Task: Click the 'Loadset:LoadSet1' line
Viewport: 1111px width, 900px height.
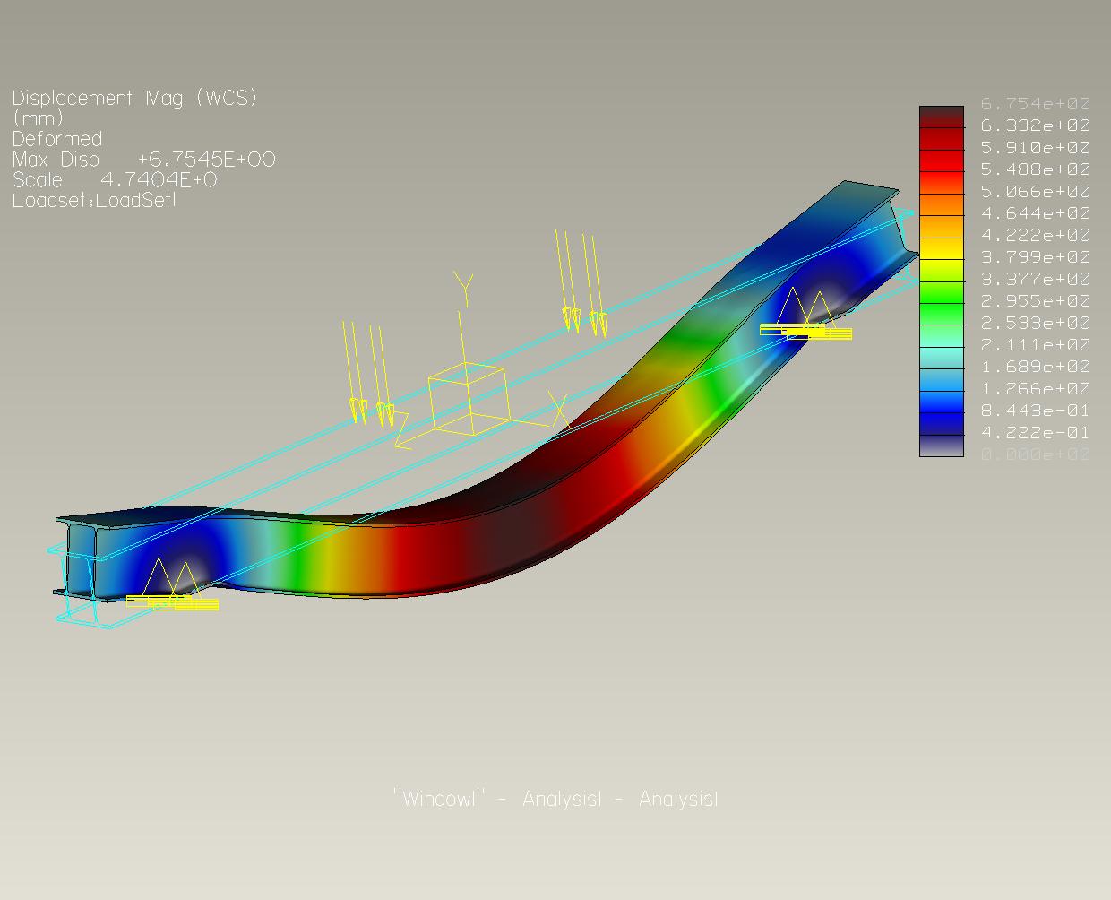Action: click(x=95, y=201)
